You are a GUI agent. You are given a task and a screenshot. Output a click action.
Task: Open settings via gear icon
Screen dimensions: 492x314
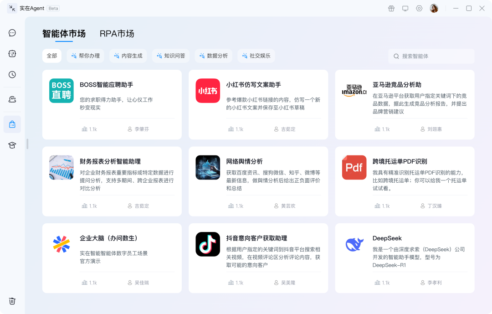tap(419, 8)
